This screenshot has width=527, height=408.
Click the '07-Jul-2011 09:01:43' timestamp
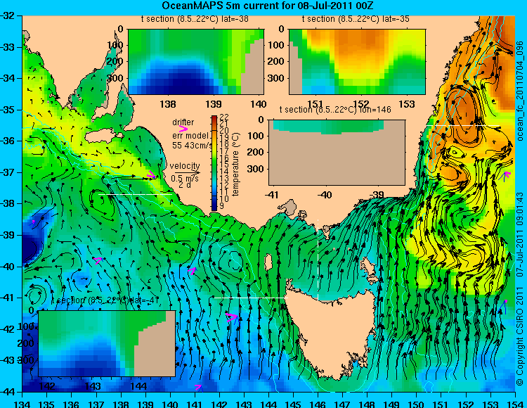(520, 234)
